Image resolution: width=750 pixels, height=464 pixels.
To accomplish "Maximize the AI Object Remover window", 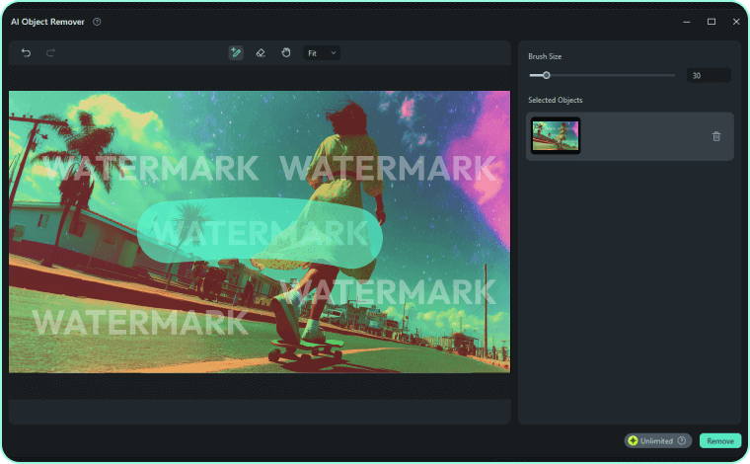I will pyautogui.click(x=712, y=21).
